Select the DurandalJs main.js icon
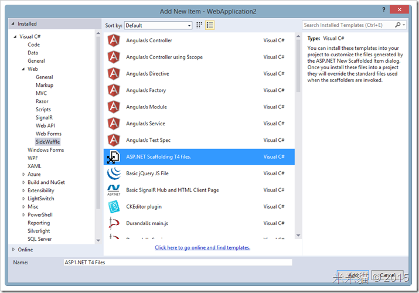419x293 pixels. [x=114, y=223]
